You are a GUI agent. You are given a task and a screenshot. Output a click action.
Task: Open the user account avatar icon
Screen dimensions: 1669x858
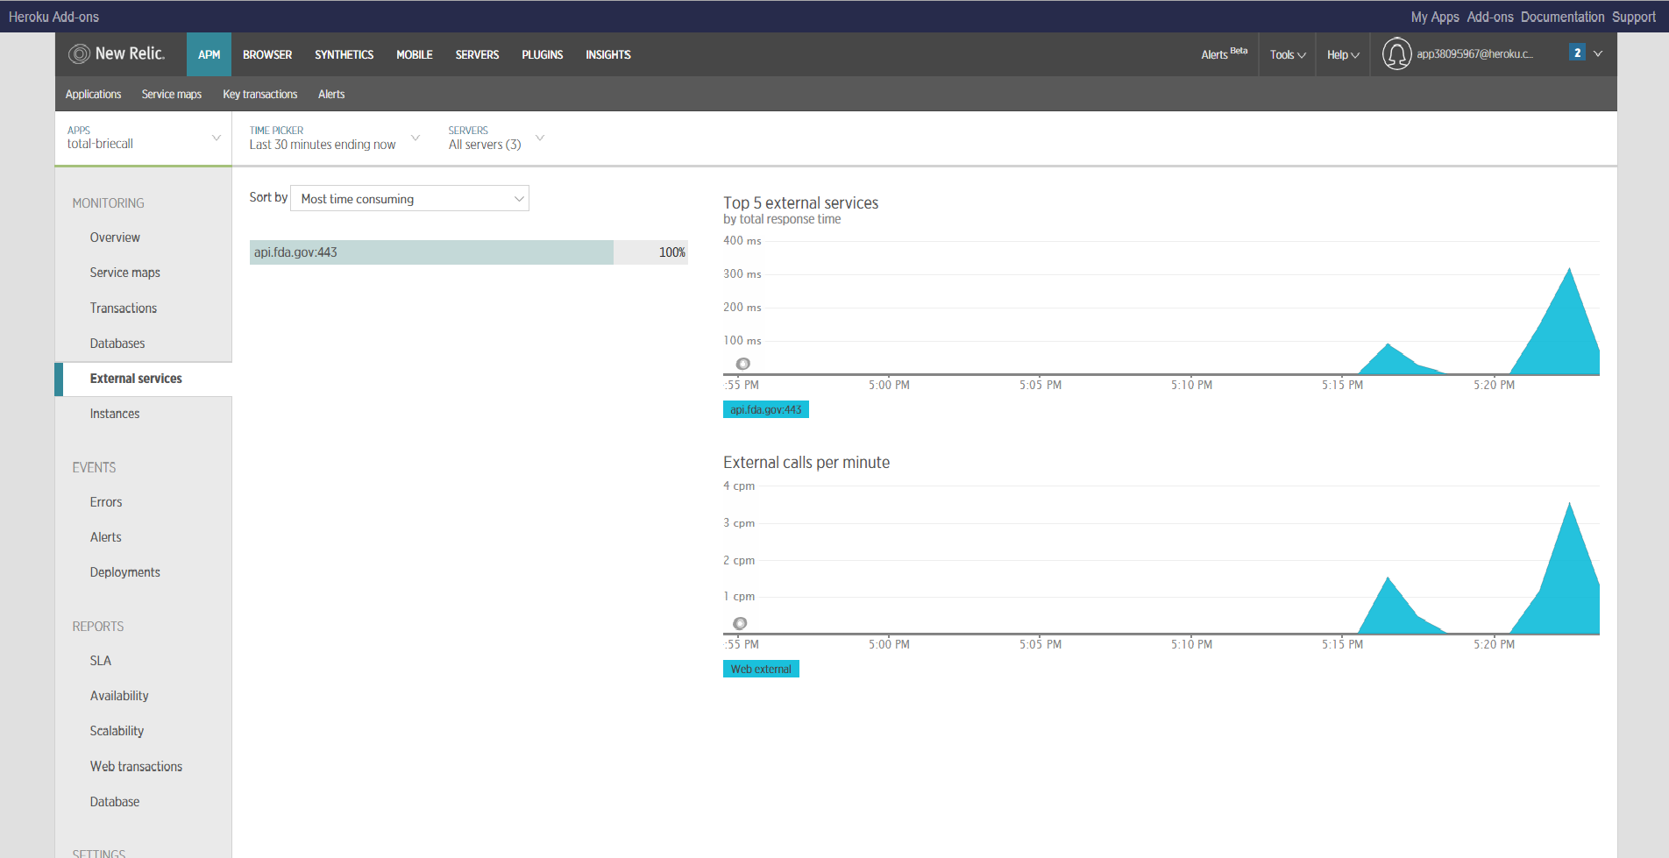point(1396,53)
